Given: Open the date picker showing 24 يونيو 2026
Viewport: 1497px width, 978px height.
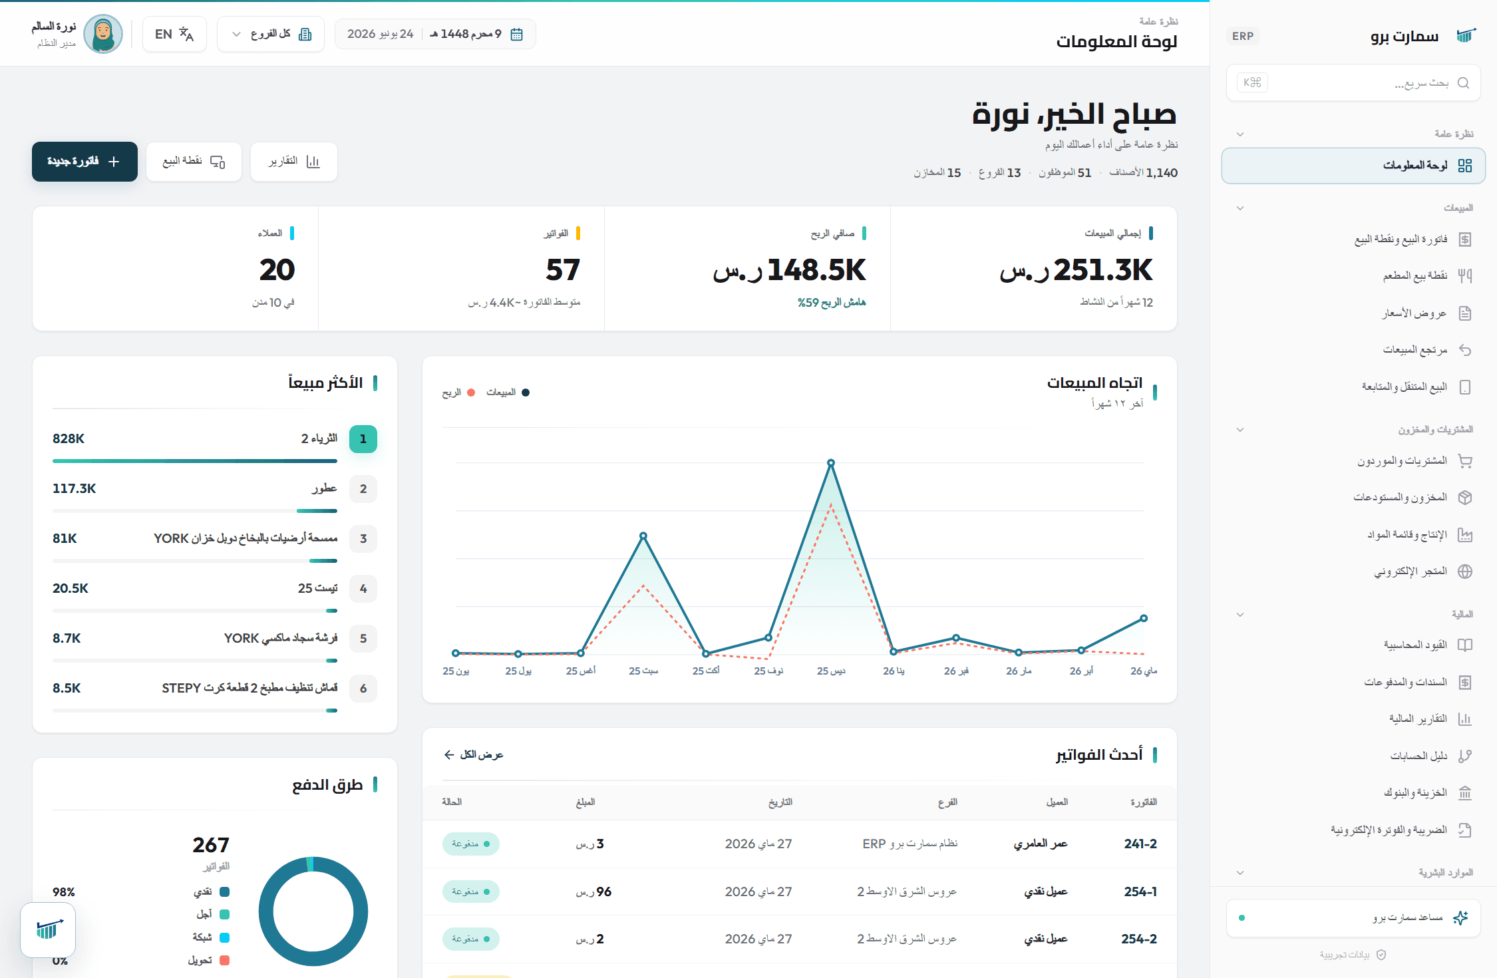Looking at the screenshot, I should (x=435, y=35).
